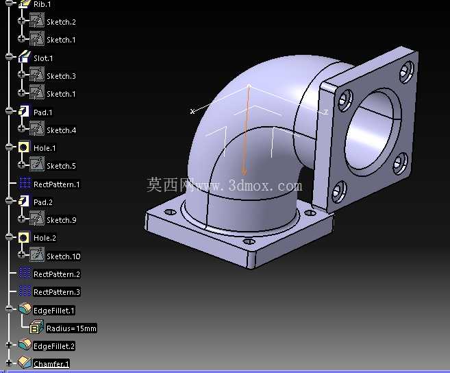Click the RectPattern.2 grid icon

coord(25,273)
